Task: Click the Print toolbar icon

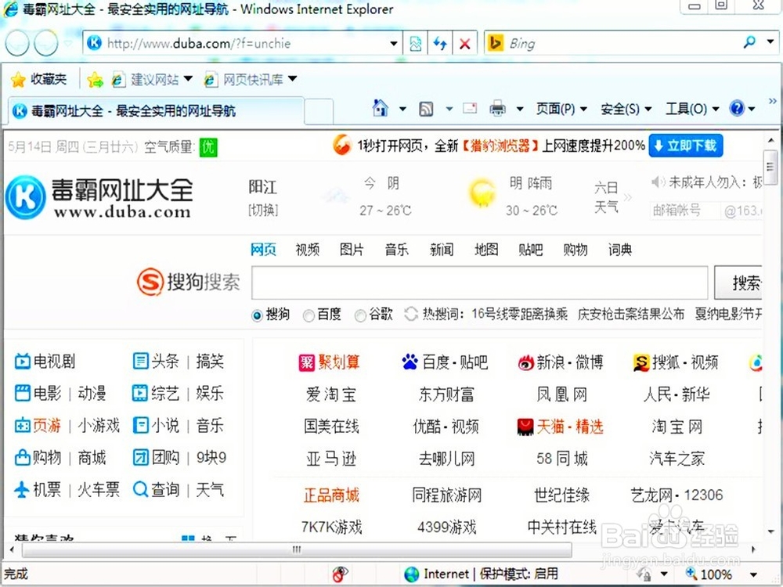Action: tap(497, 108)
